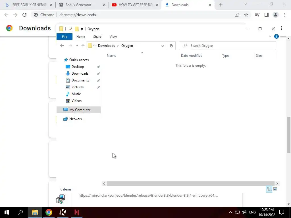291x218 pixels.
Task: Close the Downloads browser tab
Action: coord(210,5)
